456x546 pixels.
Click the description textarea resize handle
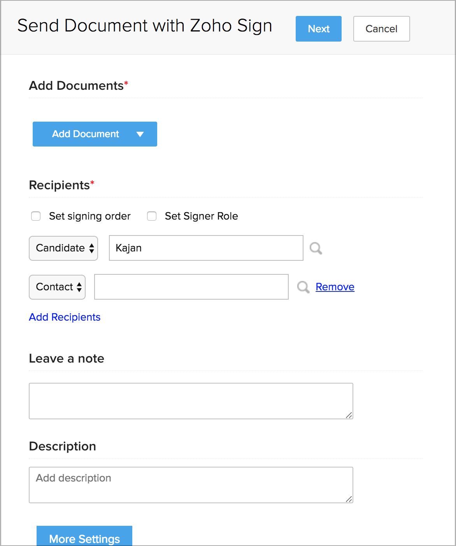tap(349, 499)
